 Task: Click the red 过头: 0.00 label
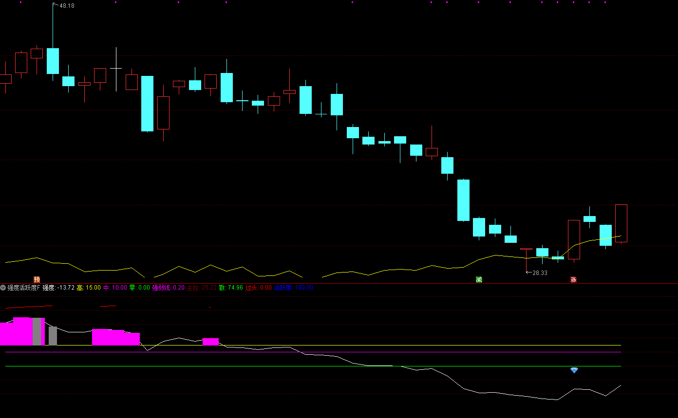259,288
